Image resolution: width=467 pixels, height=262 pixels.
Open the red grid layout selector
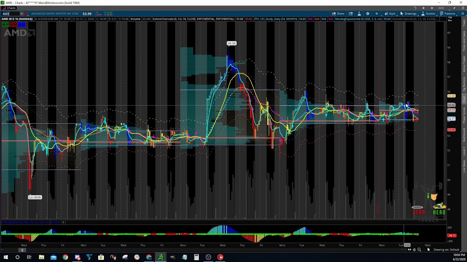441,8
